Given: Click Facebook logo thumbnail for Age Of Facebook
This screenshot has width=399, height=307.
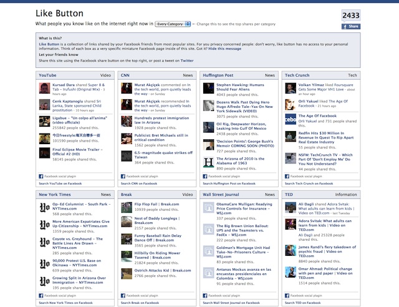Looking at the screenshot, I should pos(291,119).
